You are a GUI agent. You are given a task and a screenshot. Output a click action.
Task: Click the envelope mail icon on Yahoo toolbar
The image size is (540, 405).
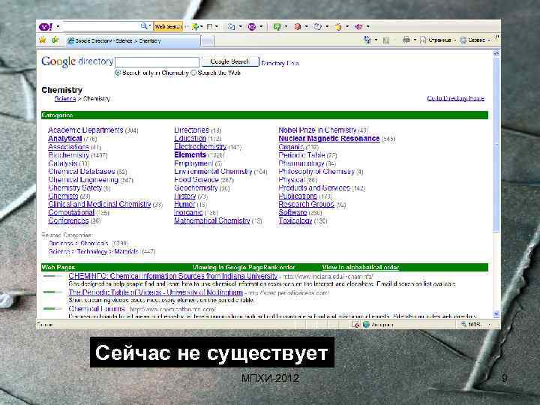[232, 26]
